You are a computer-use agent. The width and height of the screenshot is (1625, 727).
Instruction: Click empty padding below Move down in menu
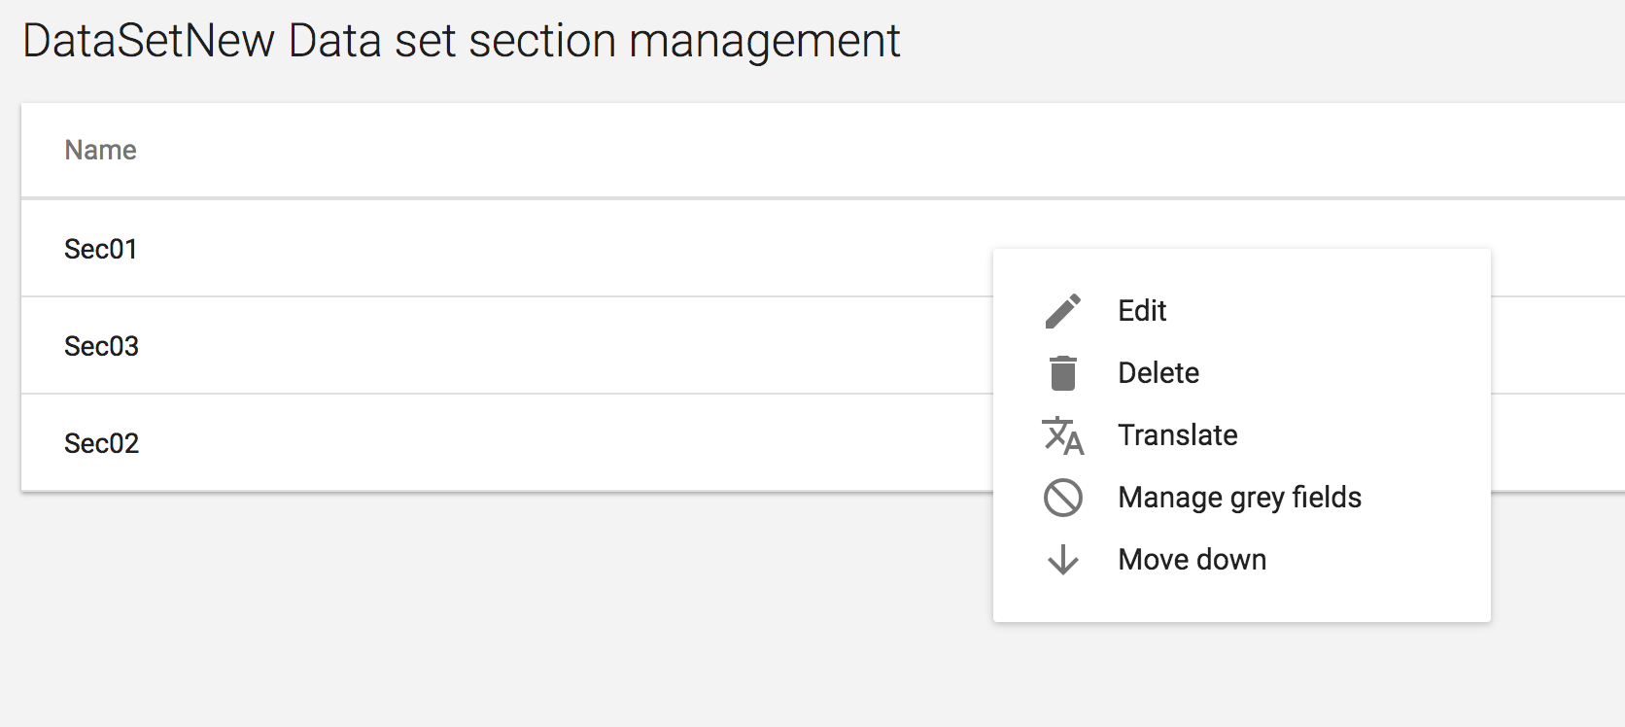(x=1241, y=603)
